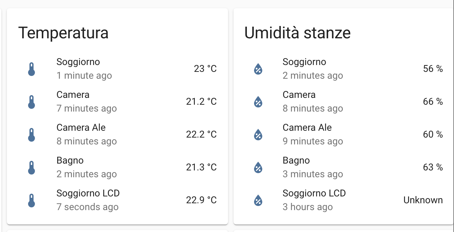Click the Camera Ale humidity droplet icon

[x=257, y=134]
